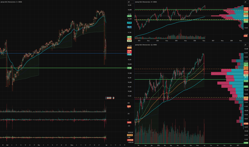Click the green 142,000 label at the bottom of the daily scale

[246, 143]
